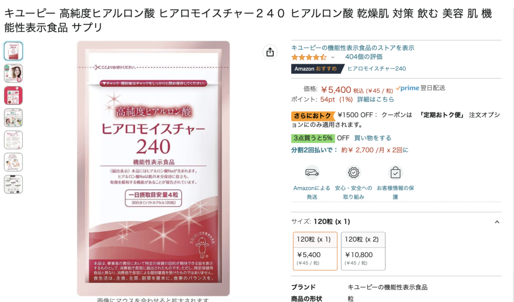
Task: Click the customer information protection bag icon
Action: 396,173
